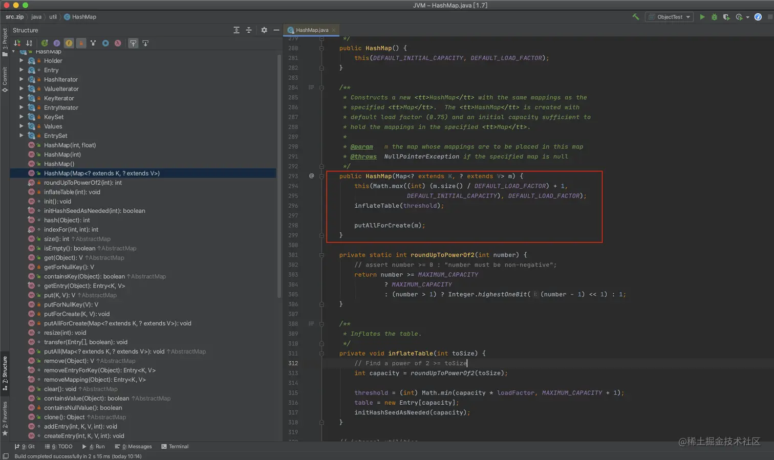Click the @ gutter marker at line 293

(311, 176)
